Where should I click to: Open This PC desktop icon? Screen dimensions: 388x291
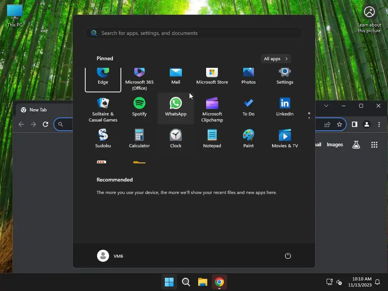tap(15, 16)
